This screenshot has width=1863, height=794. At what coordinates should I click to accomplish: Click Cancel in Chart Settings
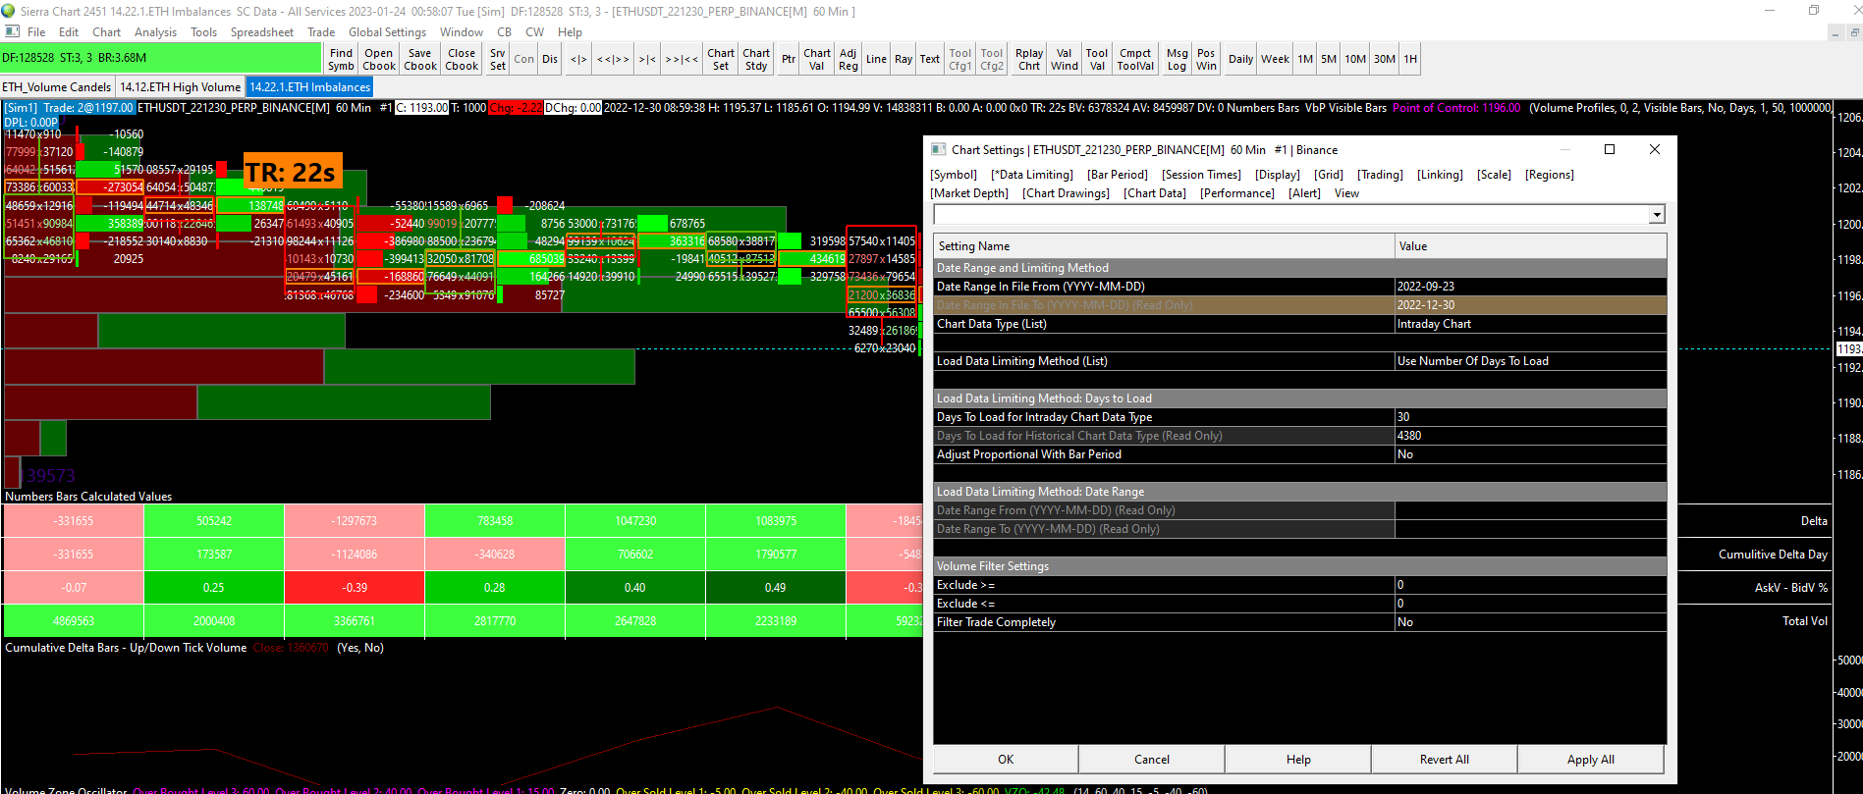1152,760
